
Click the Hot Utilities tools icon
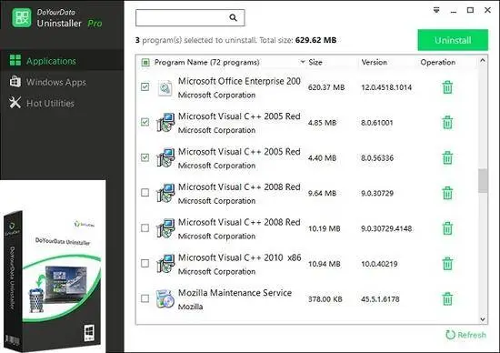(x=15, y=103)
